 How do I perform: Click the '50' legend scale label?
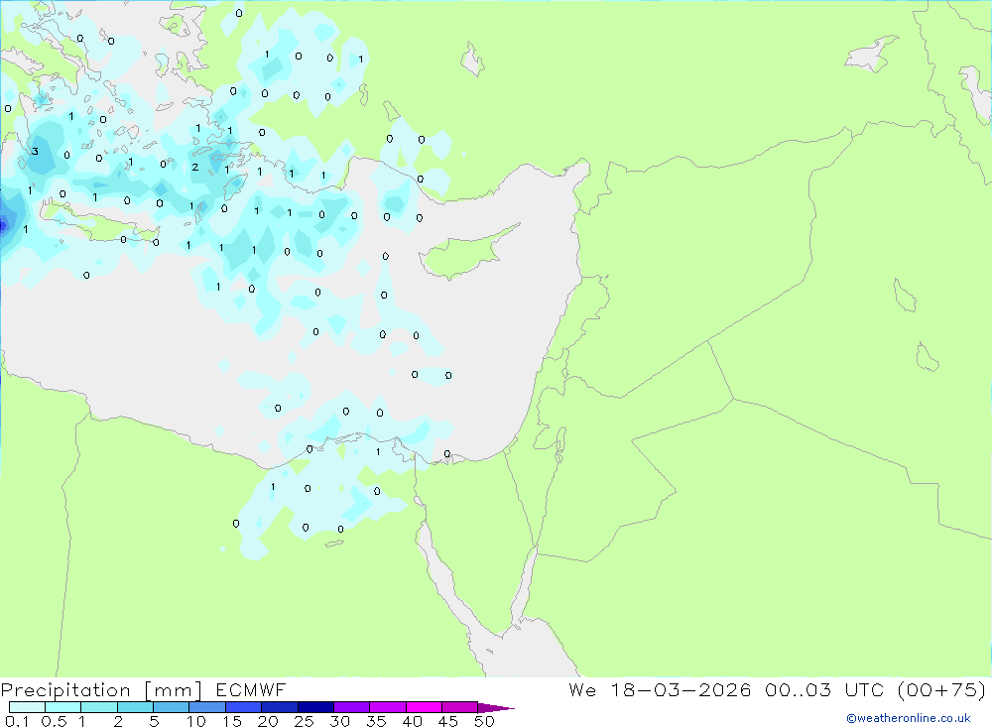pyautogui.click(x=485, y=721)
